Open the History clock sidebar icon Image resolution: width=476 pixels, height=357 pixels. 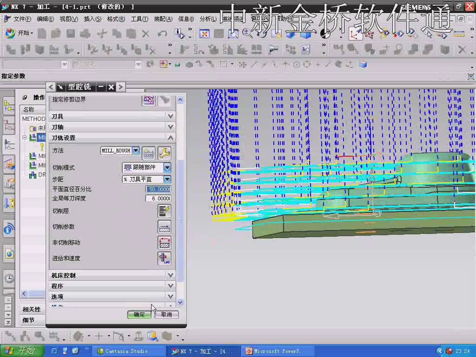(x=9, y=278)
